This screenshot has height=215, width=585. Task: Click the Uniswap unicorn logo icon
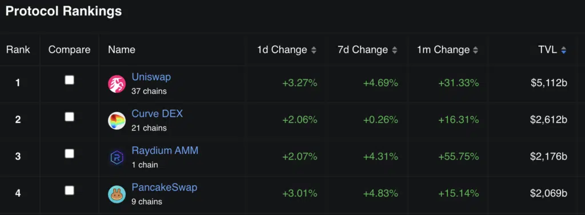[117, 83]
